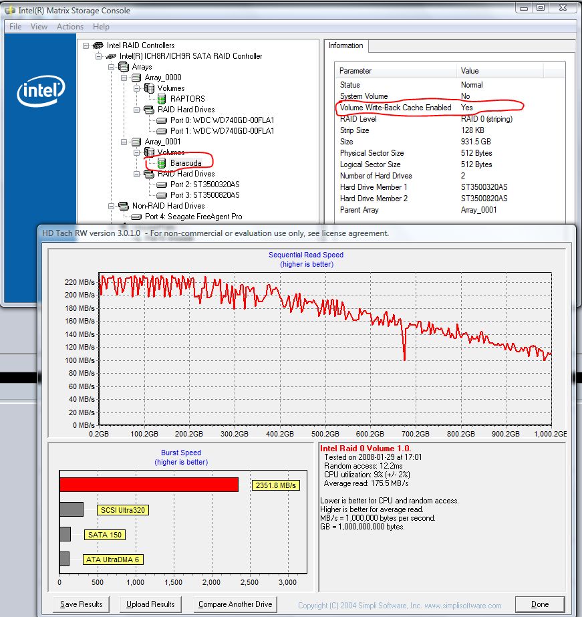
Task: Maximize the Matrix Storage Console window
Action: pyautogui.click(x=541, y=7)
